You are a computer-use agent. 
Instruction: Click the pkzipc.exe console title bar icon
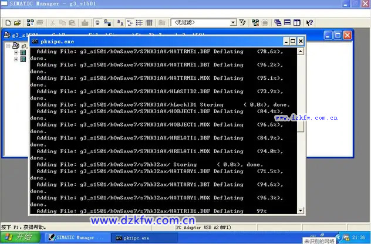click(x=35, y=42)
